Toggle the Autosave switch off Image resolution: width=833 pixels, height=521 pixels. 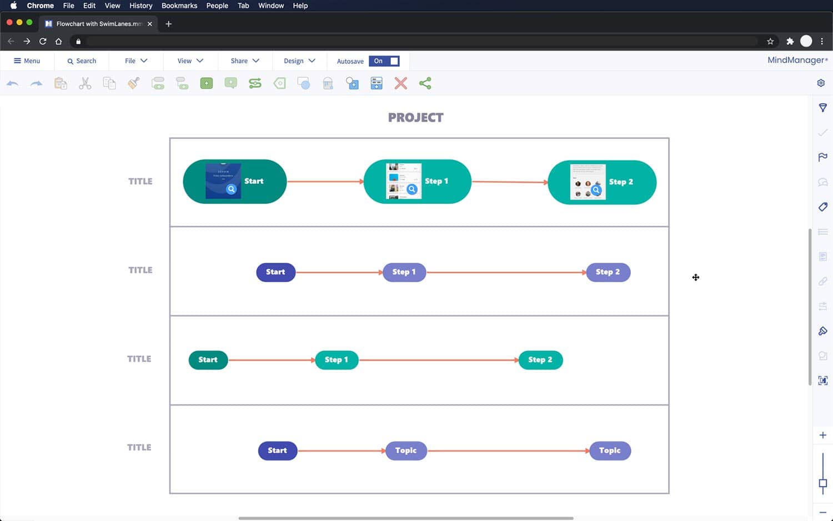pos(384,61)
